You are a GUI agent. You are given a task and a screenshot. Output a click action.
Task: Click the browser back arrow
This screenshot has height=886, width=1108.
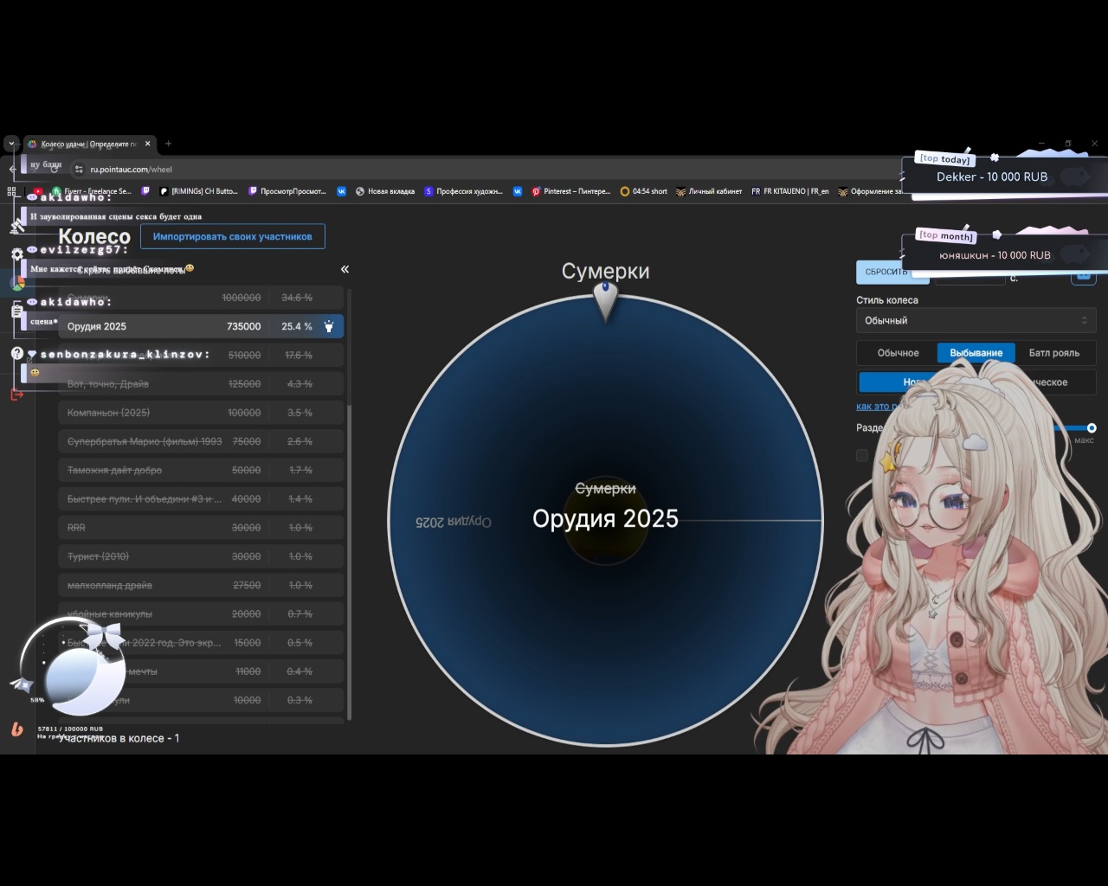point(12,170)
